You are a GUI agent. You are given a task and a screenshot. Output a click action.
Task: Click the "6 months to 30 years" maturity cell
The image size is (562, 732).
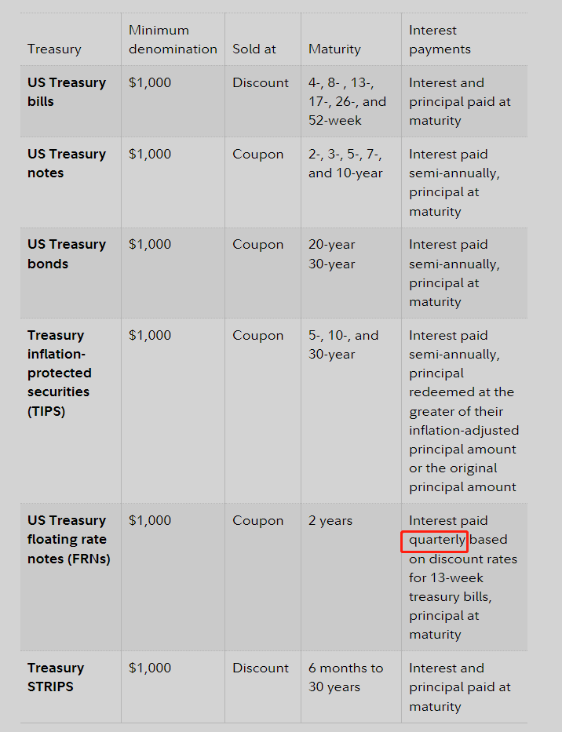pyautogui.click(x=345, y=677)
